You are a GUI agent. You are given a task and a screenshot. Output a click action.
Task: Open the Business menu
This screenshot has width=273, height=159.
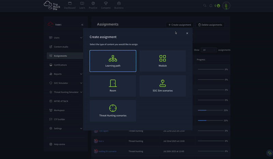pos(119,5)
